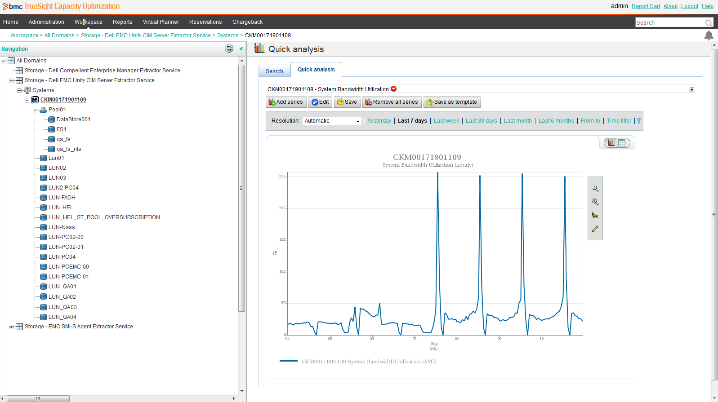Click the Add series button
This screenshot has width=718, height=402.
point(286,102)
